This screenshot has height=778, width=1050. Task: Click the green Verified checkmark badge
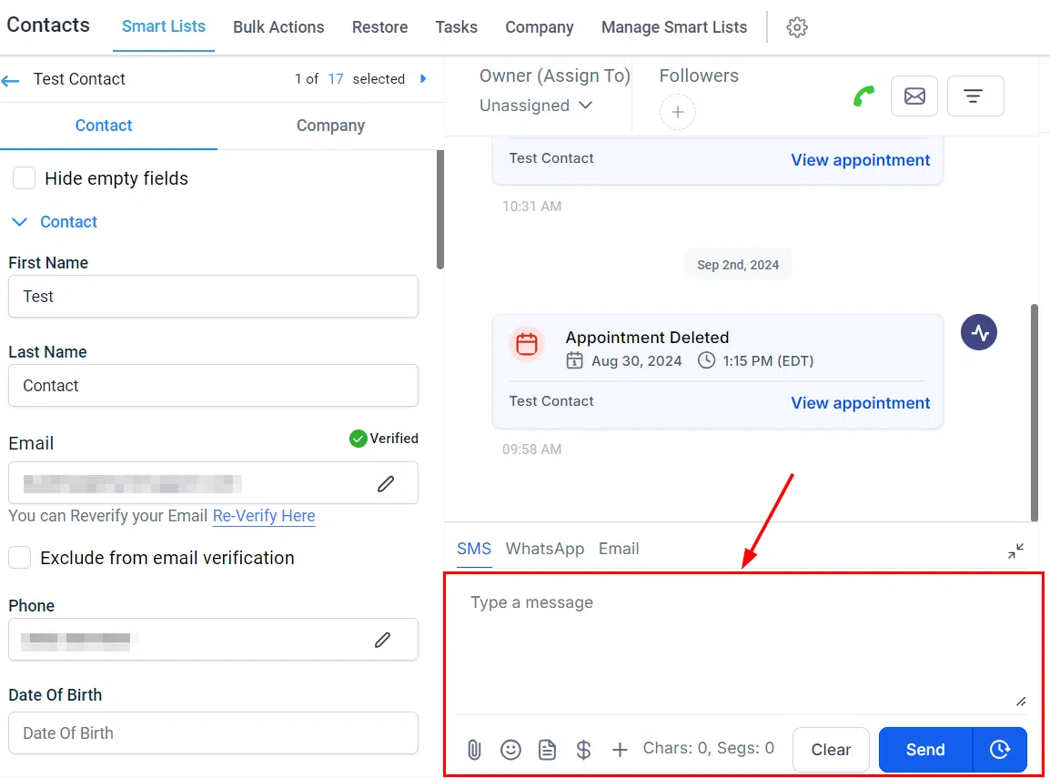pos(358,439)
